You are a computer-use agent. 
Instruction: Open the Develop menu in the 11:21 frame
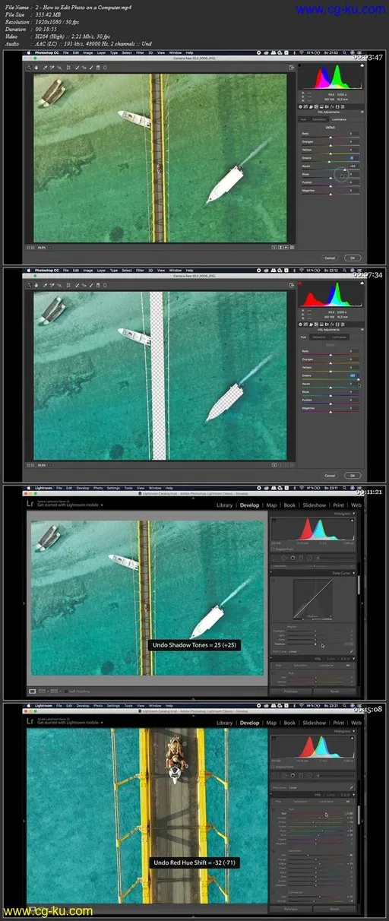[x=83, y=488]
